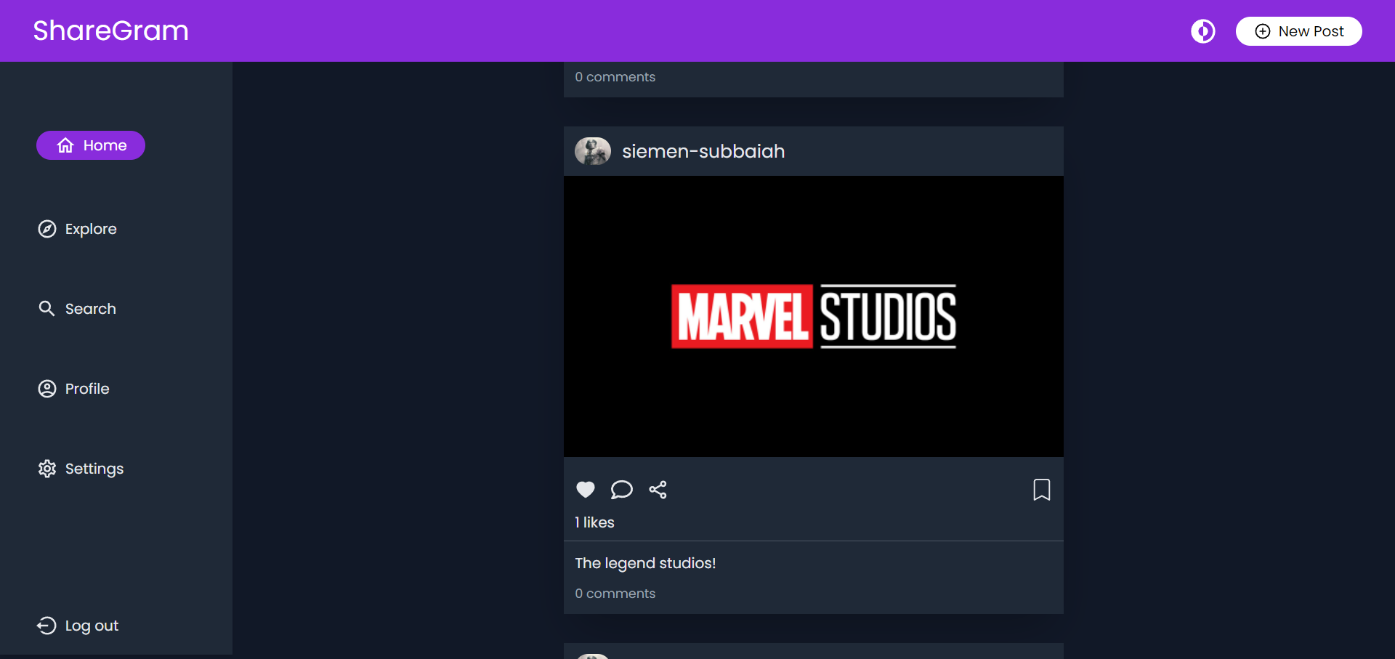Open Settings from the sidebar gear icon
Image resolution: width=1395 pixels, height=659 pixels.
coord(46,469)
